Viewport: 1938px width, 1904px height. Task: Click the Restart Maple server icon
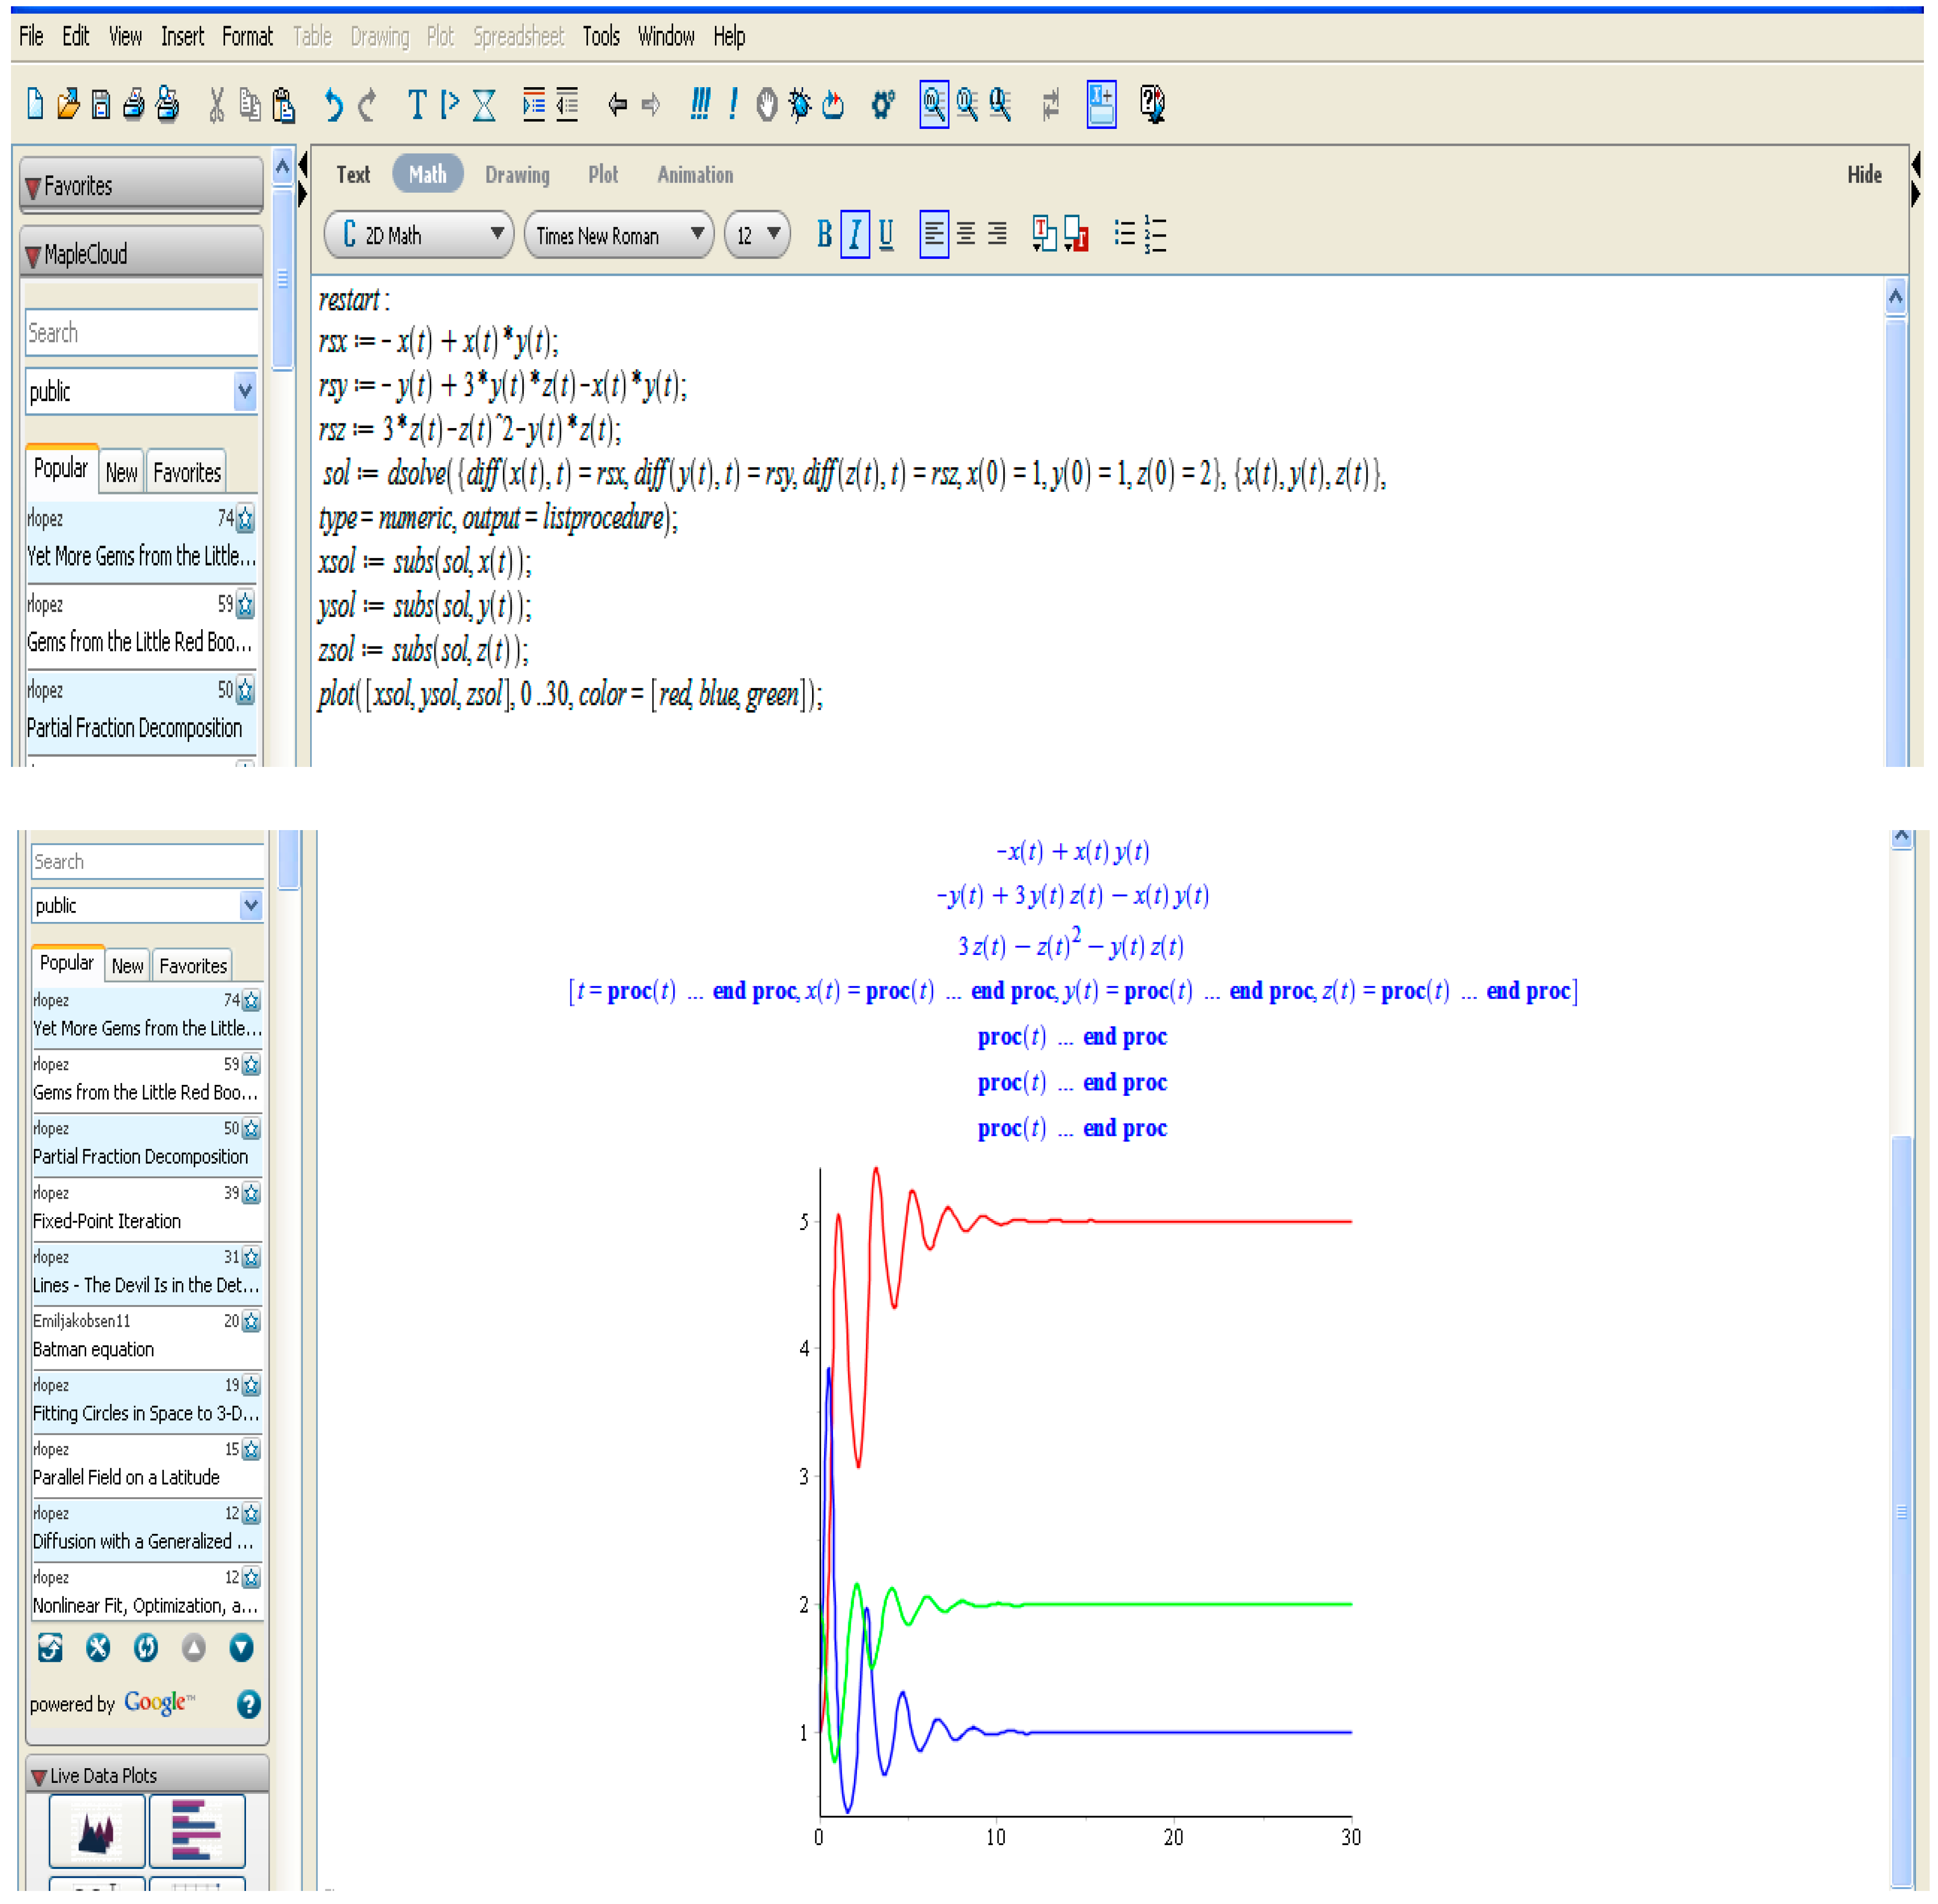(x=832, y=104)
